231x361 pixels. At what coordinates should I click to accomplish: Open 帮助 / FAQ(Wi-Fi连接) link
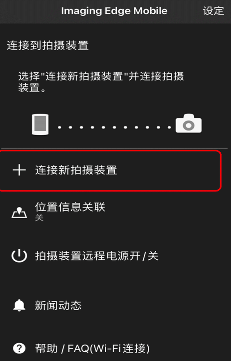point(92,349)
